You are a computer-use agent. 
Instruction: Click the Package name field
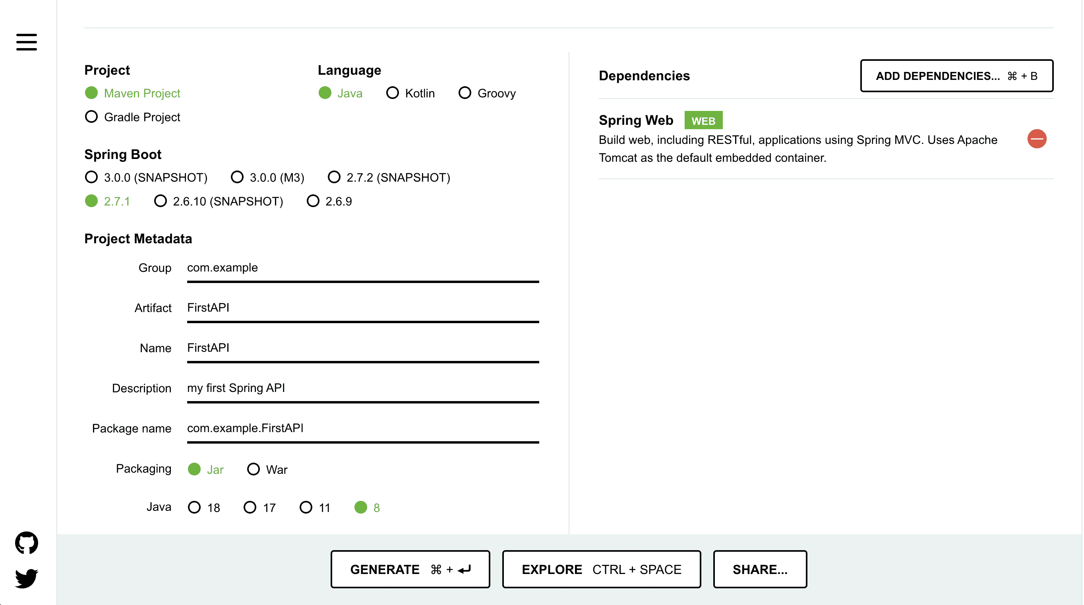(363, 428)
